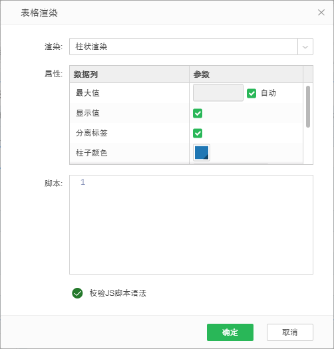
Task: Toggle the 自动 checkbox for 最大值
Action: [251, 93]
